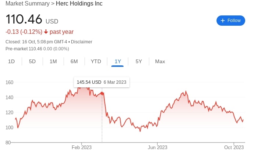Click the Follow button
The image size is (254, 155).
point(230,21)
